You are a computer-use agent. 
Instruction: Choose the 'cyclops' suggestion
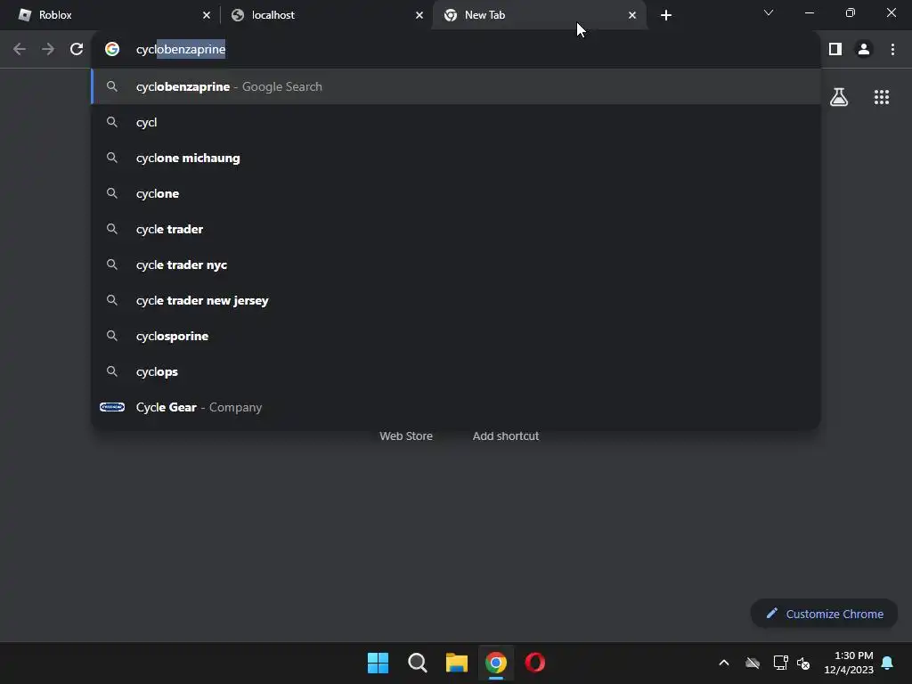coord(456,371)
